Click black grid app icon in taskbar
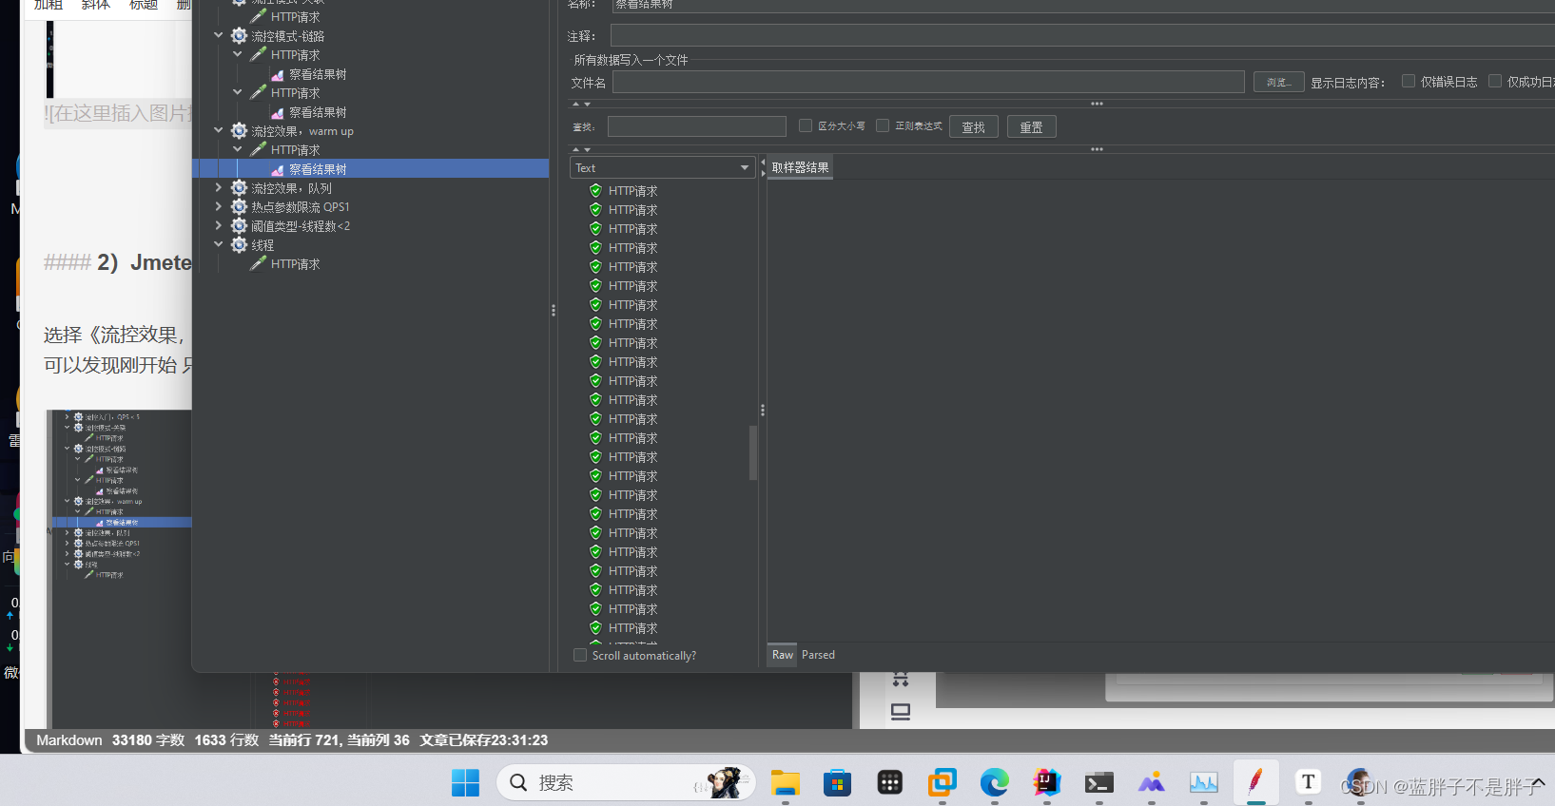 [890, 782]
